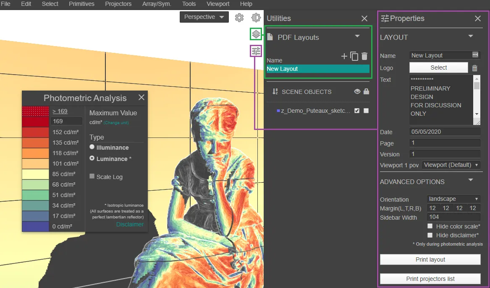Open the Projectors menu

[118, 4]
